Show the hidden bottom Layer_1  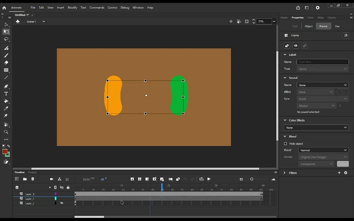click(x=62, y=203)
